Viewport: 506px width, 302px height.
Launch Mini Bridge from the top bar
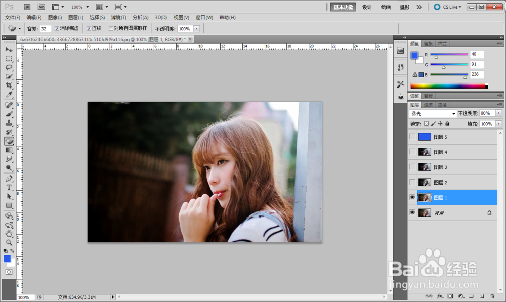pos(41,7)
